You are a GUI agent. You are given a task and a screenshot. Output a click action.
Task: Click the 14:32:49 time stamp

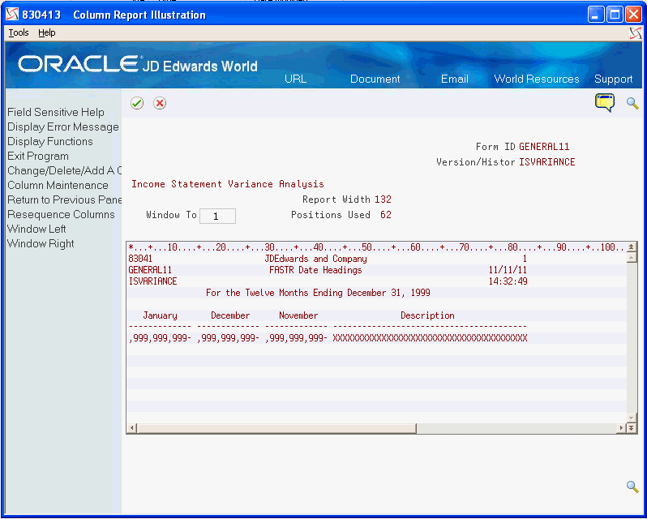508,281
